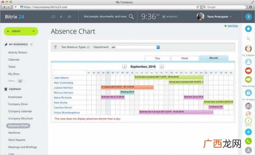Switch to the Week tab
The image size is (255, 155).
point(184,58)
